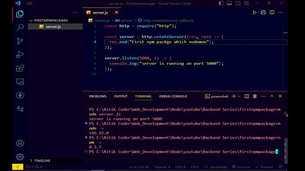Open the Run and Debug view

point(20,55)
